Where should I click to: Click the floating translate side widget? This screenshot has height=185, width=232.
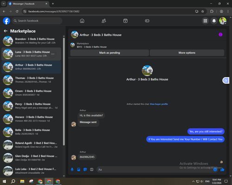point(226,80)
